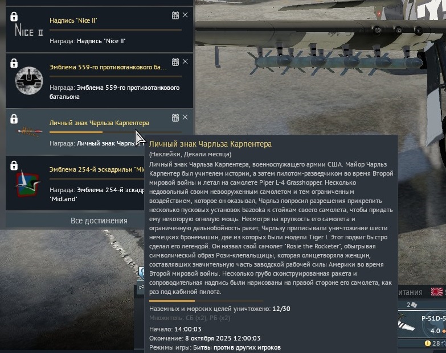Open 'Надпись Nice II' achievement title
This screenshot has height=353, width=446.
coord(73,20)
